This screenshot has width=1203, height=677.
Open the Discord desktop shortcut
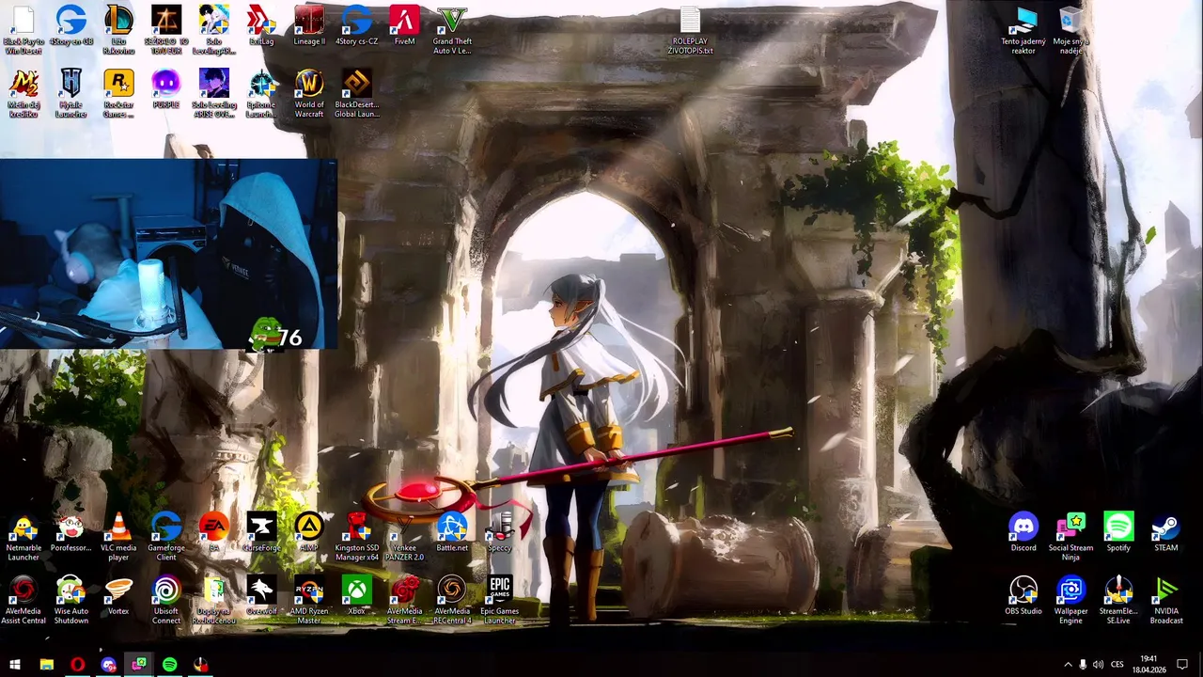pos(1023,533)
